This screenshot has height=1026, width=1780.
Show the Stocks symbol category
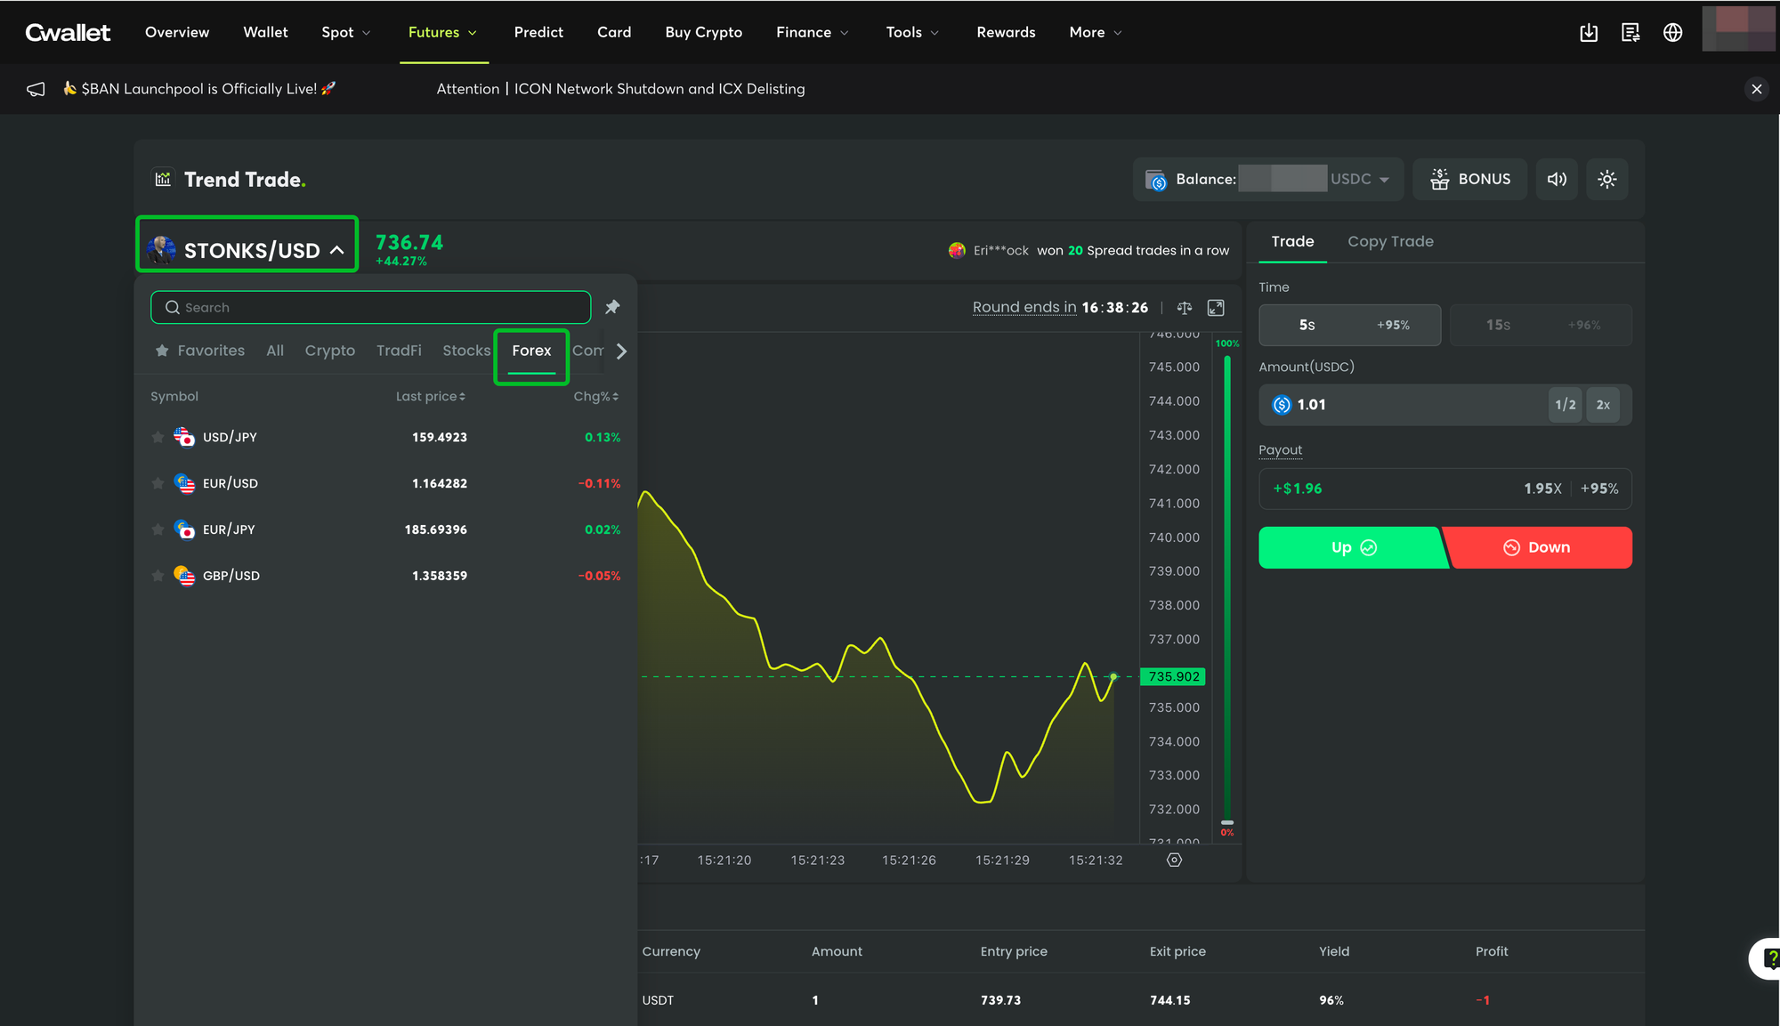[x=466, y=351]
